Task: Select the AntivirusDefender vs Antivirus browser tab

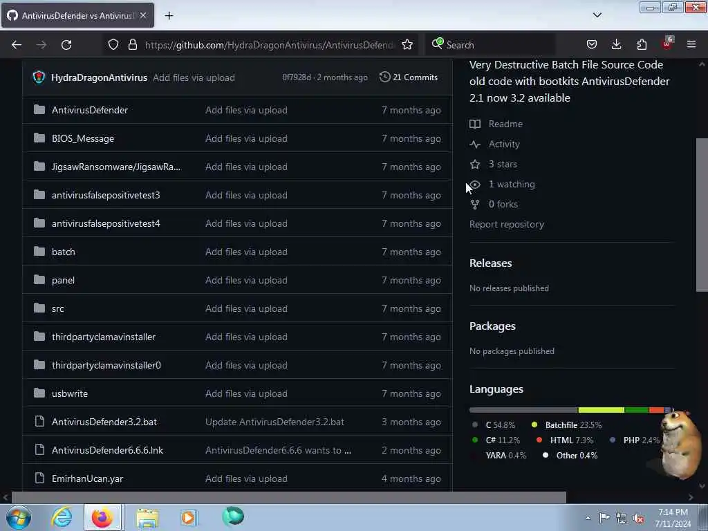Action: [77, 15]
